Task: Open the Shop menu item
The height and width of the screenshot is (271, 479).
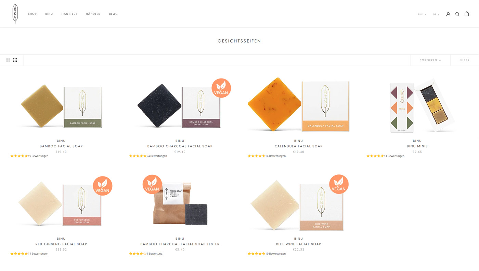Action: coord(33,14)
